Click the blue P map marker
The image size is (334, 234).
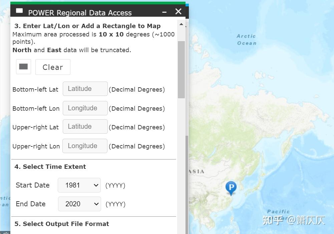[231, 188]
